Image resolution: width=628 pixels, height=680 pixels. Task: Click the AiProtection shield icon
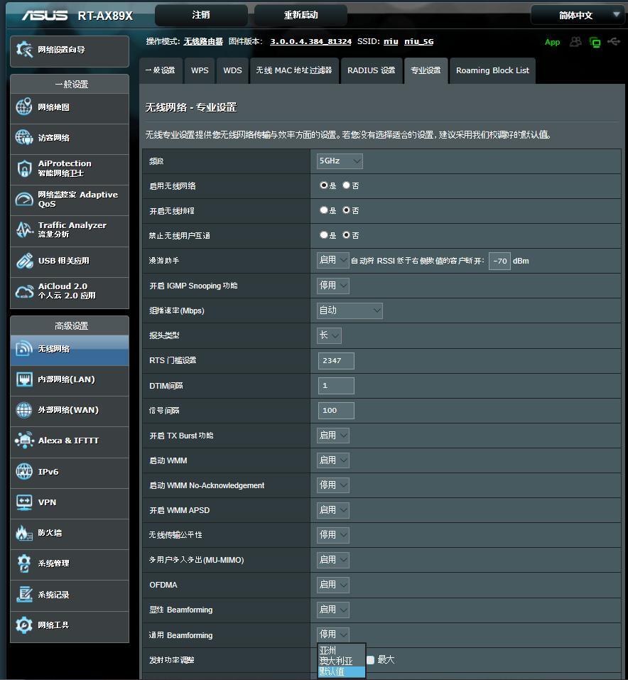25,168
